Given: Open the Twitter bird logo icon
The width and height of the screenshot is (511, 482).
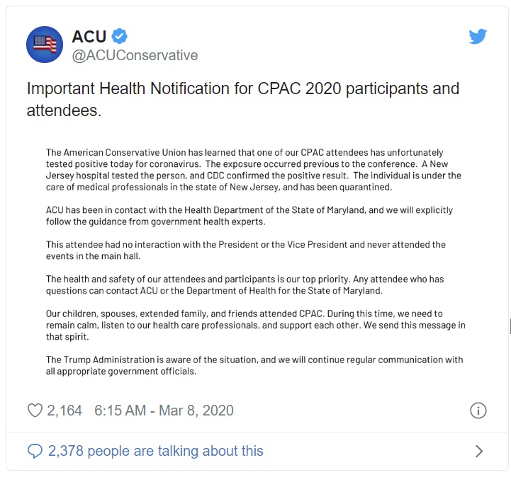Looking at the screenshot, I should coord(478,36).
